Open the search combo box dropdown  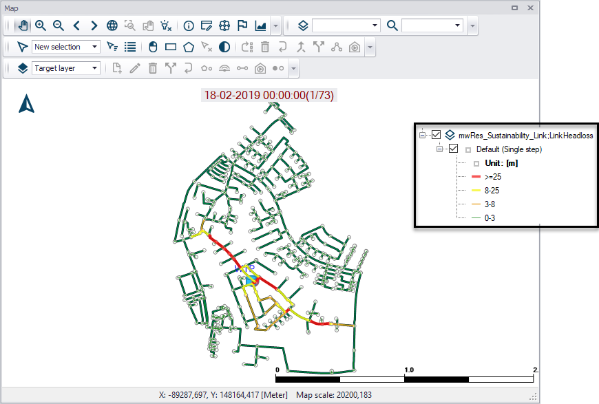click(457, 25)
